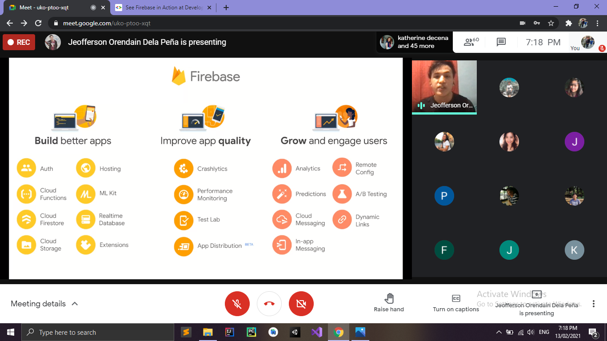607x341 pixels.
Task: Open a new browser tab
Action: point(226,8)
